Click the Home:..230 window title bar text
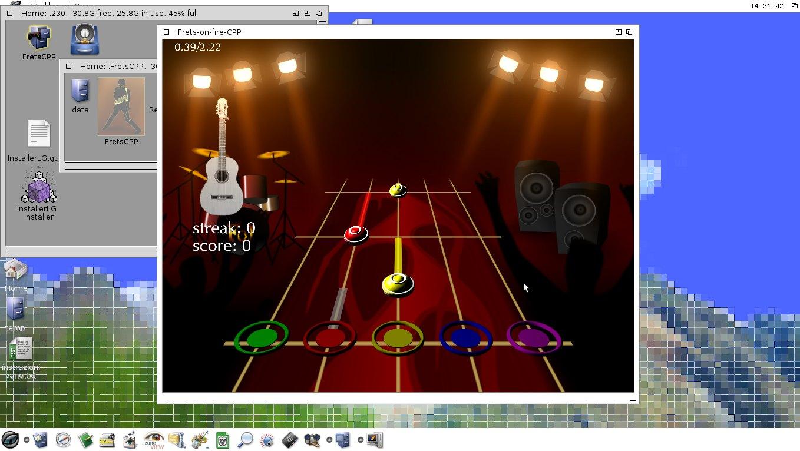This screenshot has height=451, width=800. [109, 13]
